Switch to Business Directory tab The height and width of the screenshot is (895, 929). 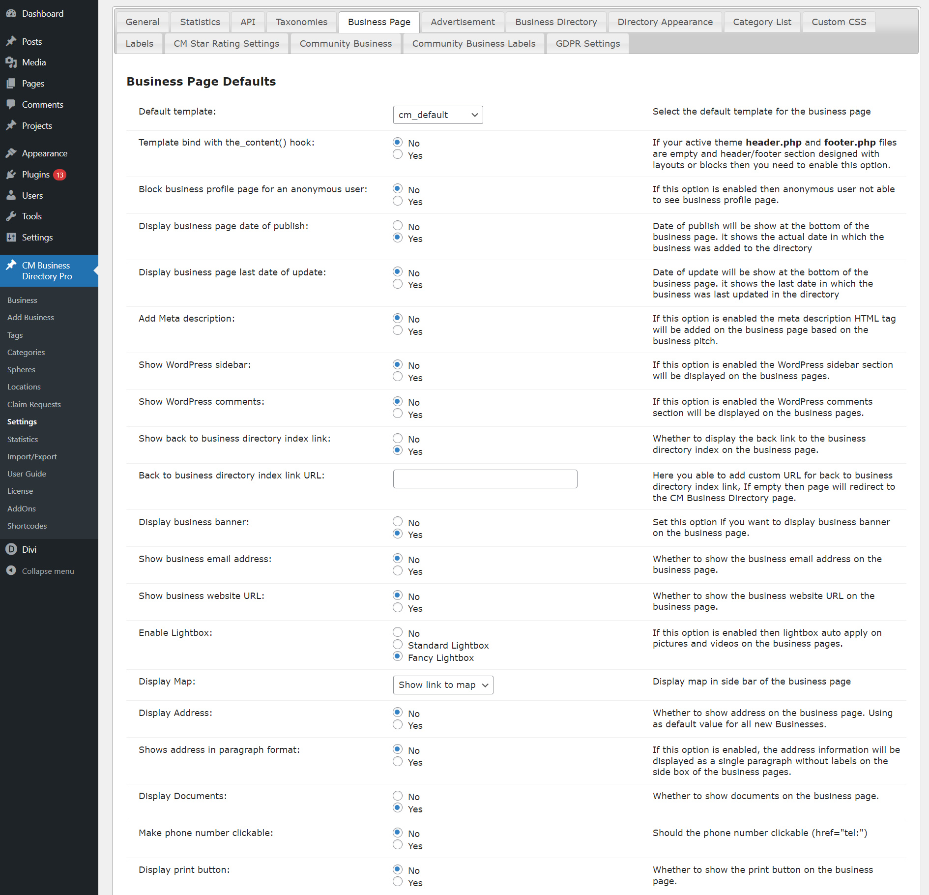click(x=556, y=22)
